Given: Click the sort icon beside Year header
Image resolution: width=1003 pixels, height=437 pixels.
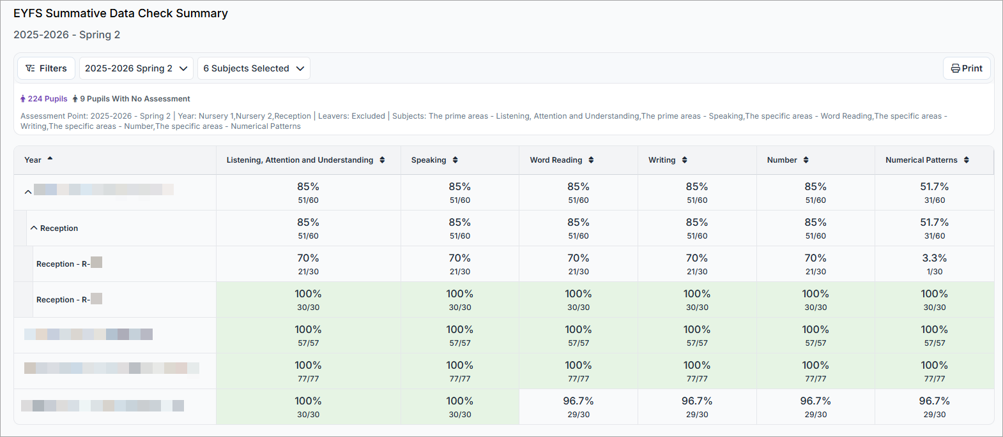Looking at the screenshot, I should pyautogui.click(x=50, y=159).
